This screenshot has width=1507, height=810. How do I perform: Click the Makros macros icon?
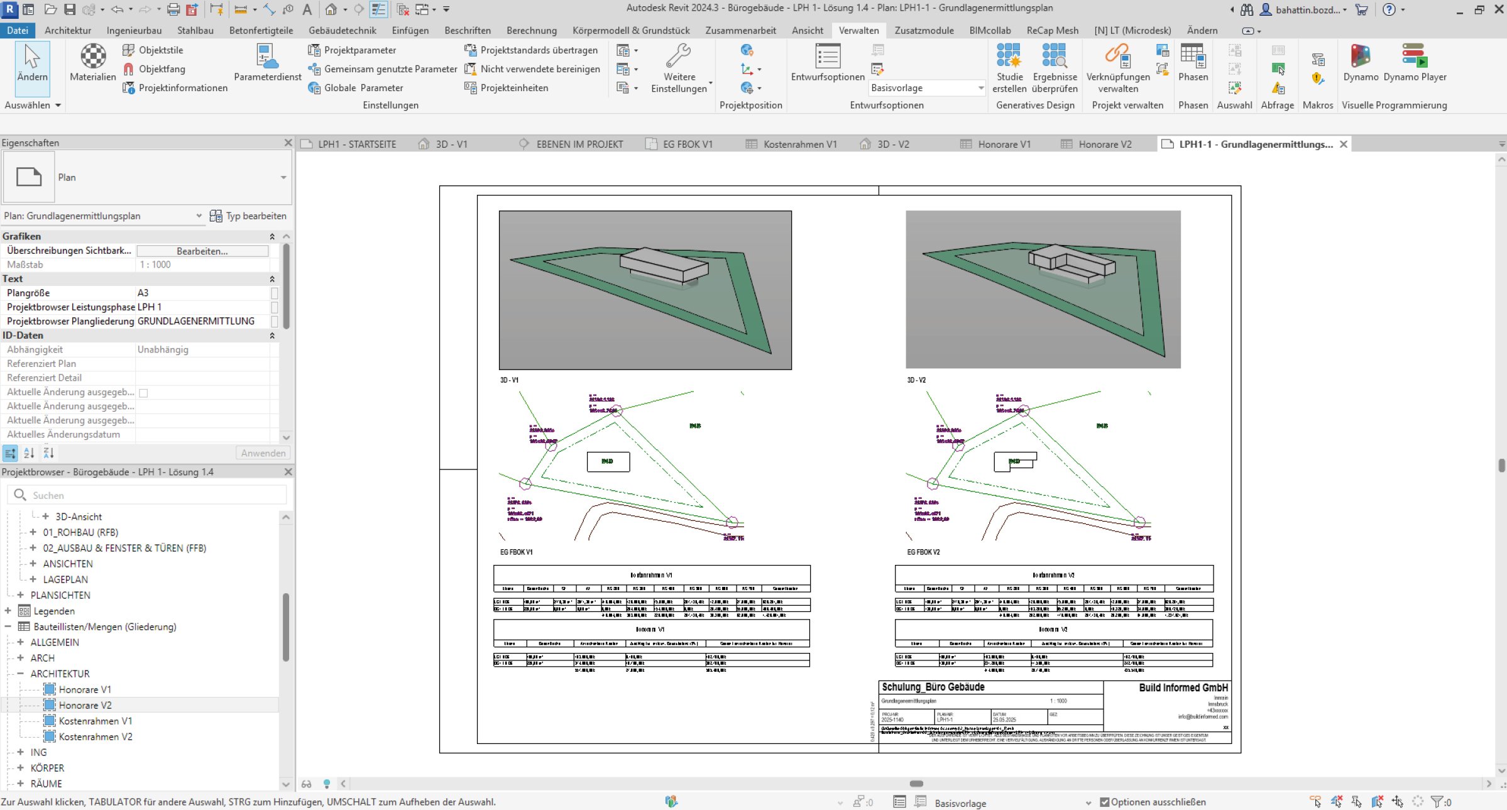pos(1318,60)
